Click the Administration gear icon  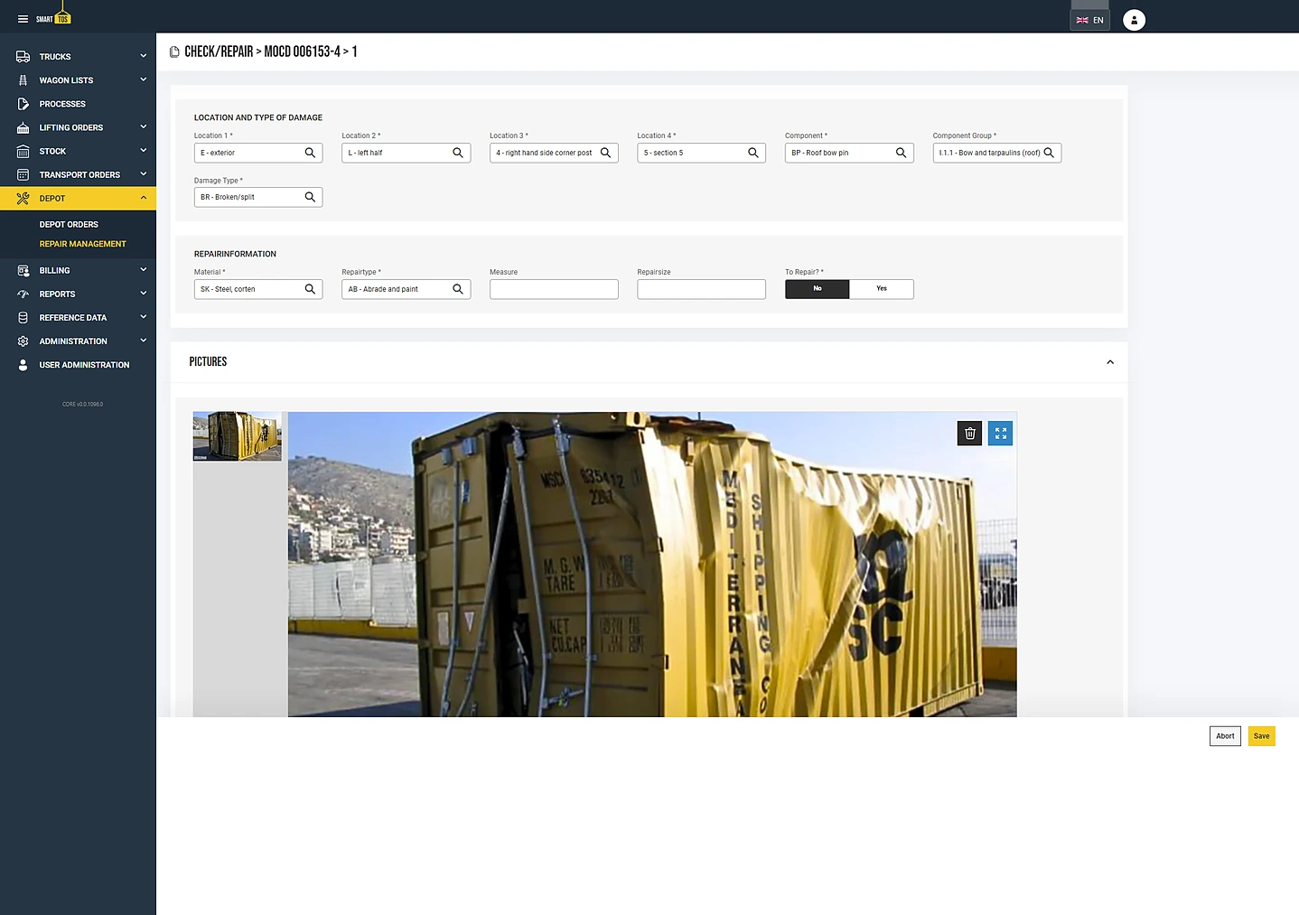pos(23,341)
